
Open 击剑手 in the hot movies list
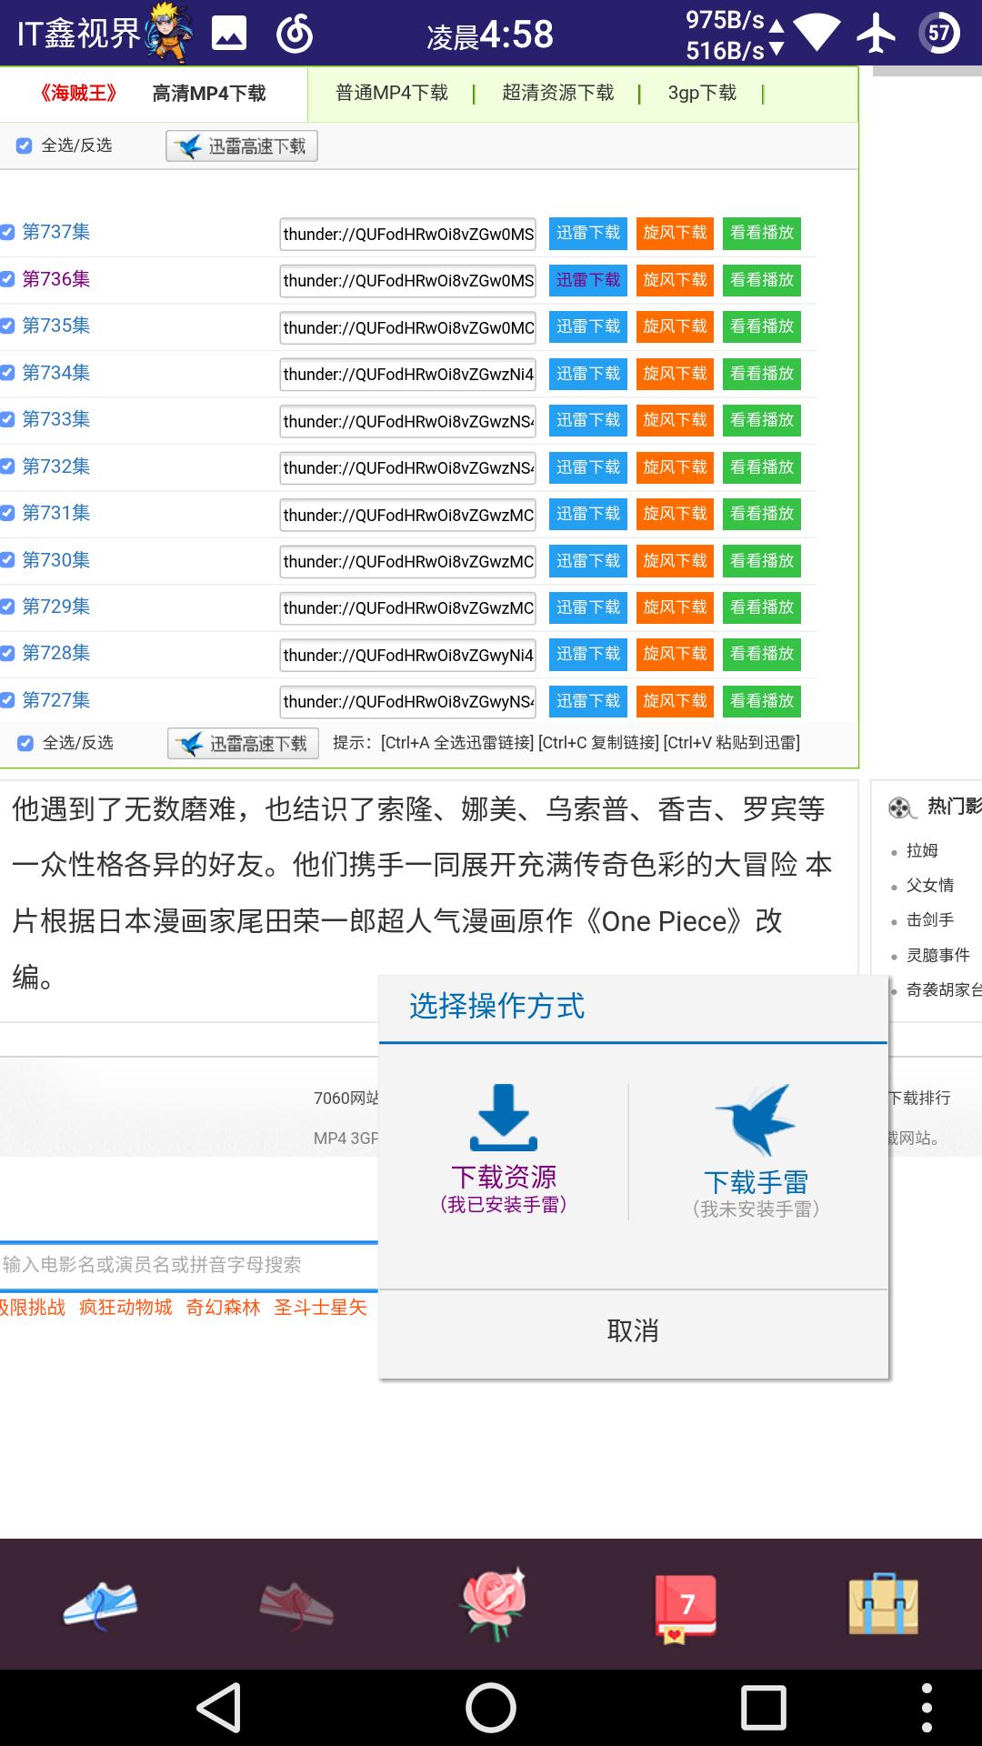930,919
